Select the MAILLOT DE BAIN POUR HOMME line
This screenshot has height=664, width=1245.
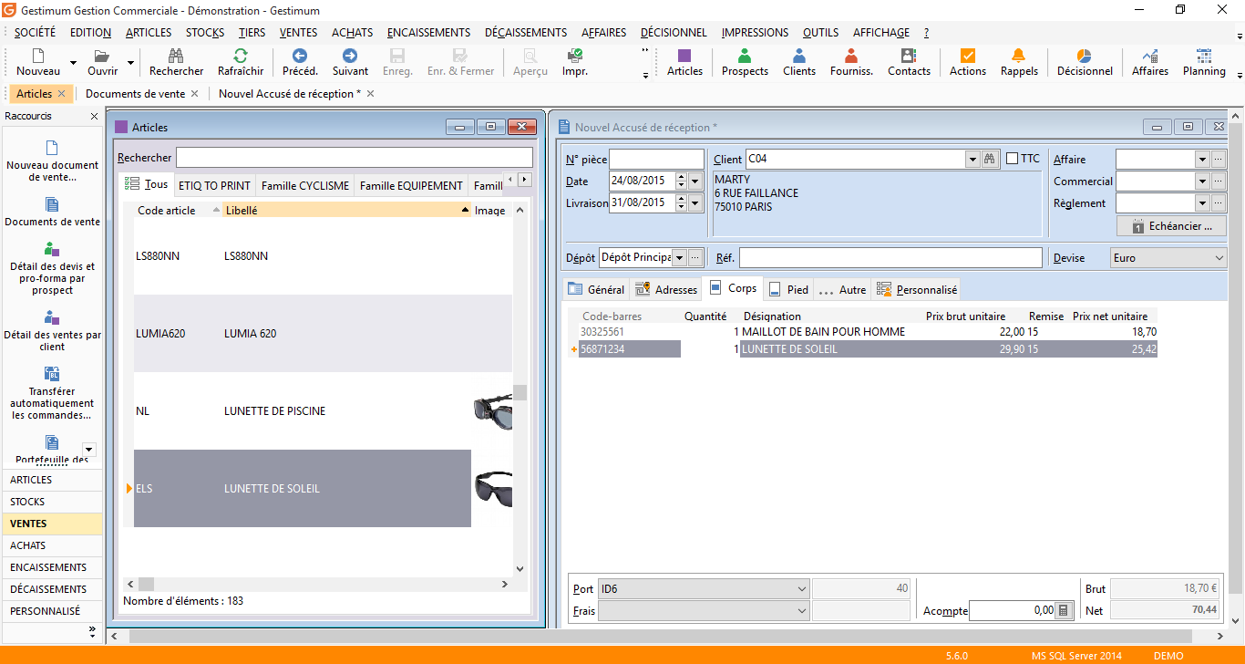coord(868,332)
